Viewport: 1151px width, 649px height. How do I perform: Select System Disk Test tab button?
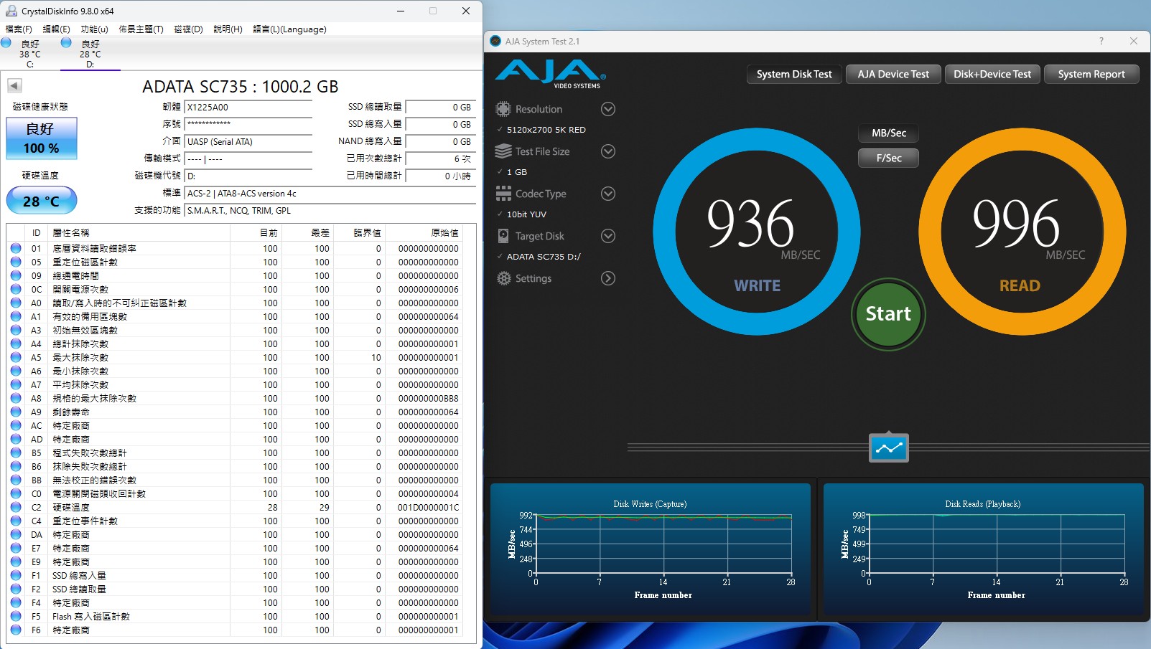pos(794,74)
